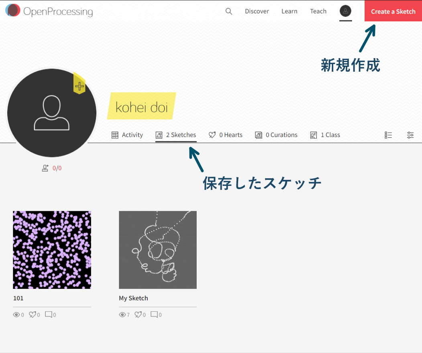Click the 0/0 followers count

tap(57, 168)
